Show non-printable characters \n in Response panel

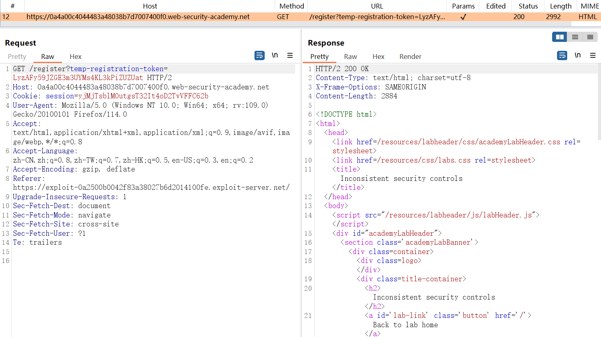tap(577, 55)
